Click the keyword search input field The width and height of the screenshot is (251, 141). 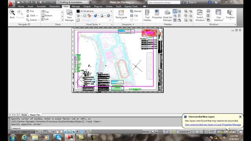(164, 2)
